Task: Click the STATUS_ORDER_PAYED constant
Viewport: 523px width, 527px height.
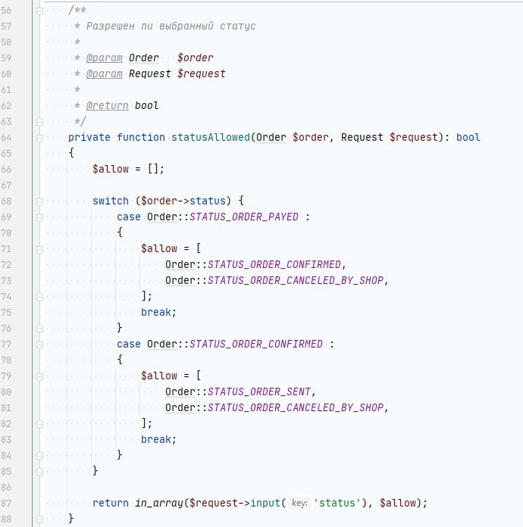Action: (243, 217)
